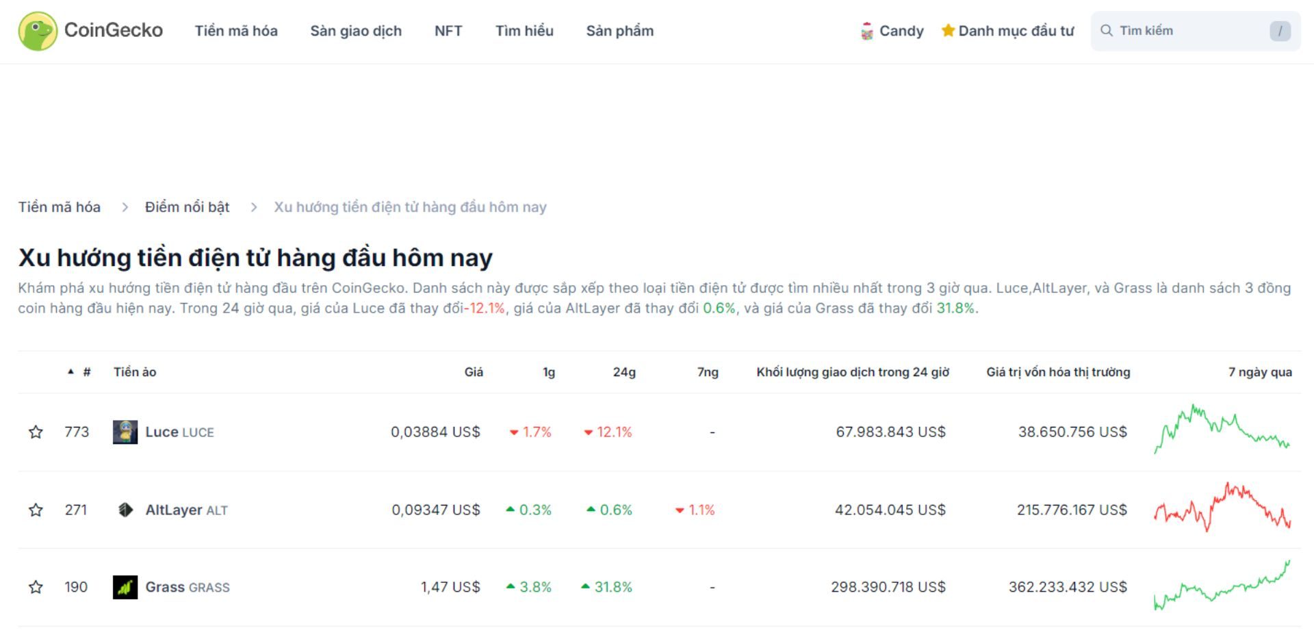Select the Luce coin logo thumbnail

[x=124, y=432]
